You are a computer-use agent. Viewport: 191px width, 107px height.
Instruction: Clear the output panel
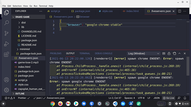164,53
